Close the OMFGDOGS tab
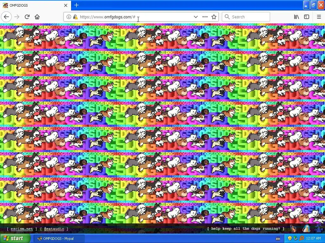The height and width of the screenshot is (243, 325). click(x=66, y=5)
